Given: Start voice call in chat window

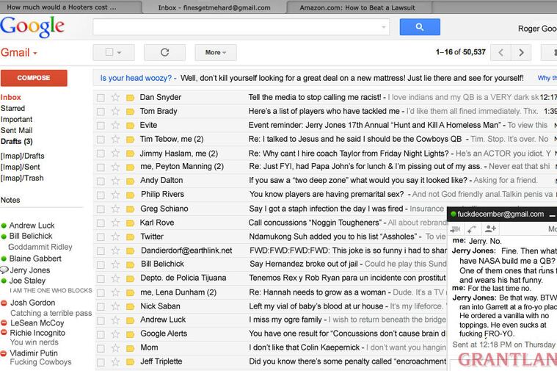Looking at the screenshot, I should click(x=472, y=228).
